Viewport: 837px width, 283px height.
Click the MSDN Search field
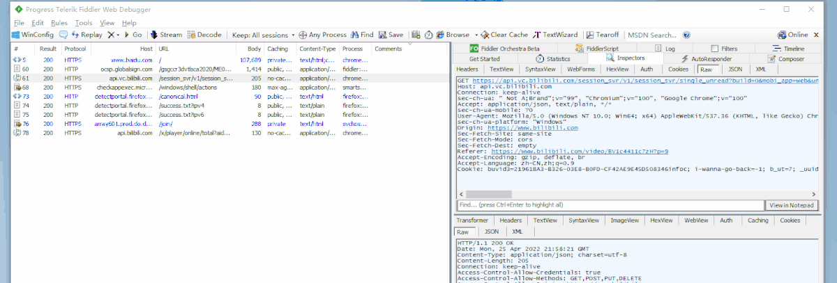[652, 34]
